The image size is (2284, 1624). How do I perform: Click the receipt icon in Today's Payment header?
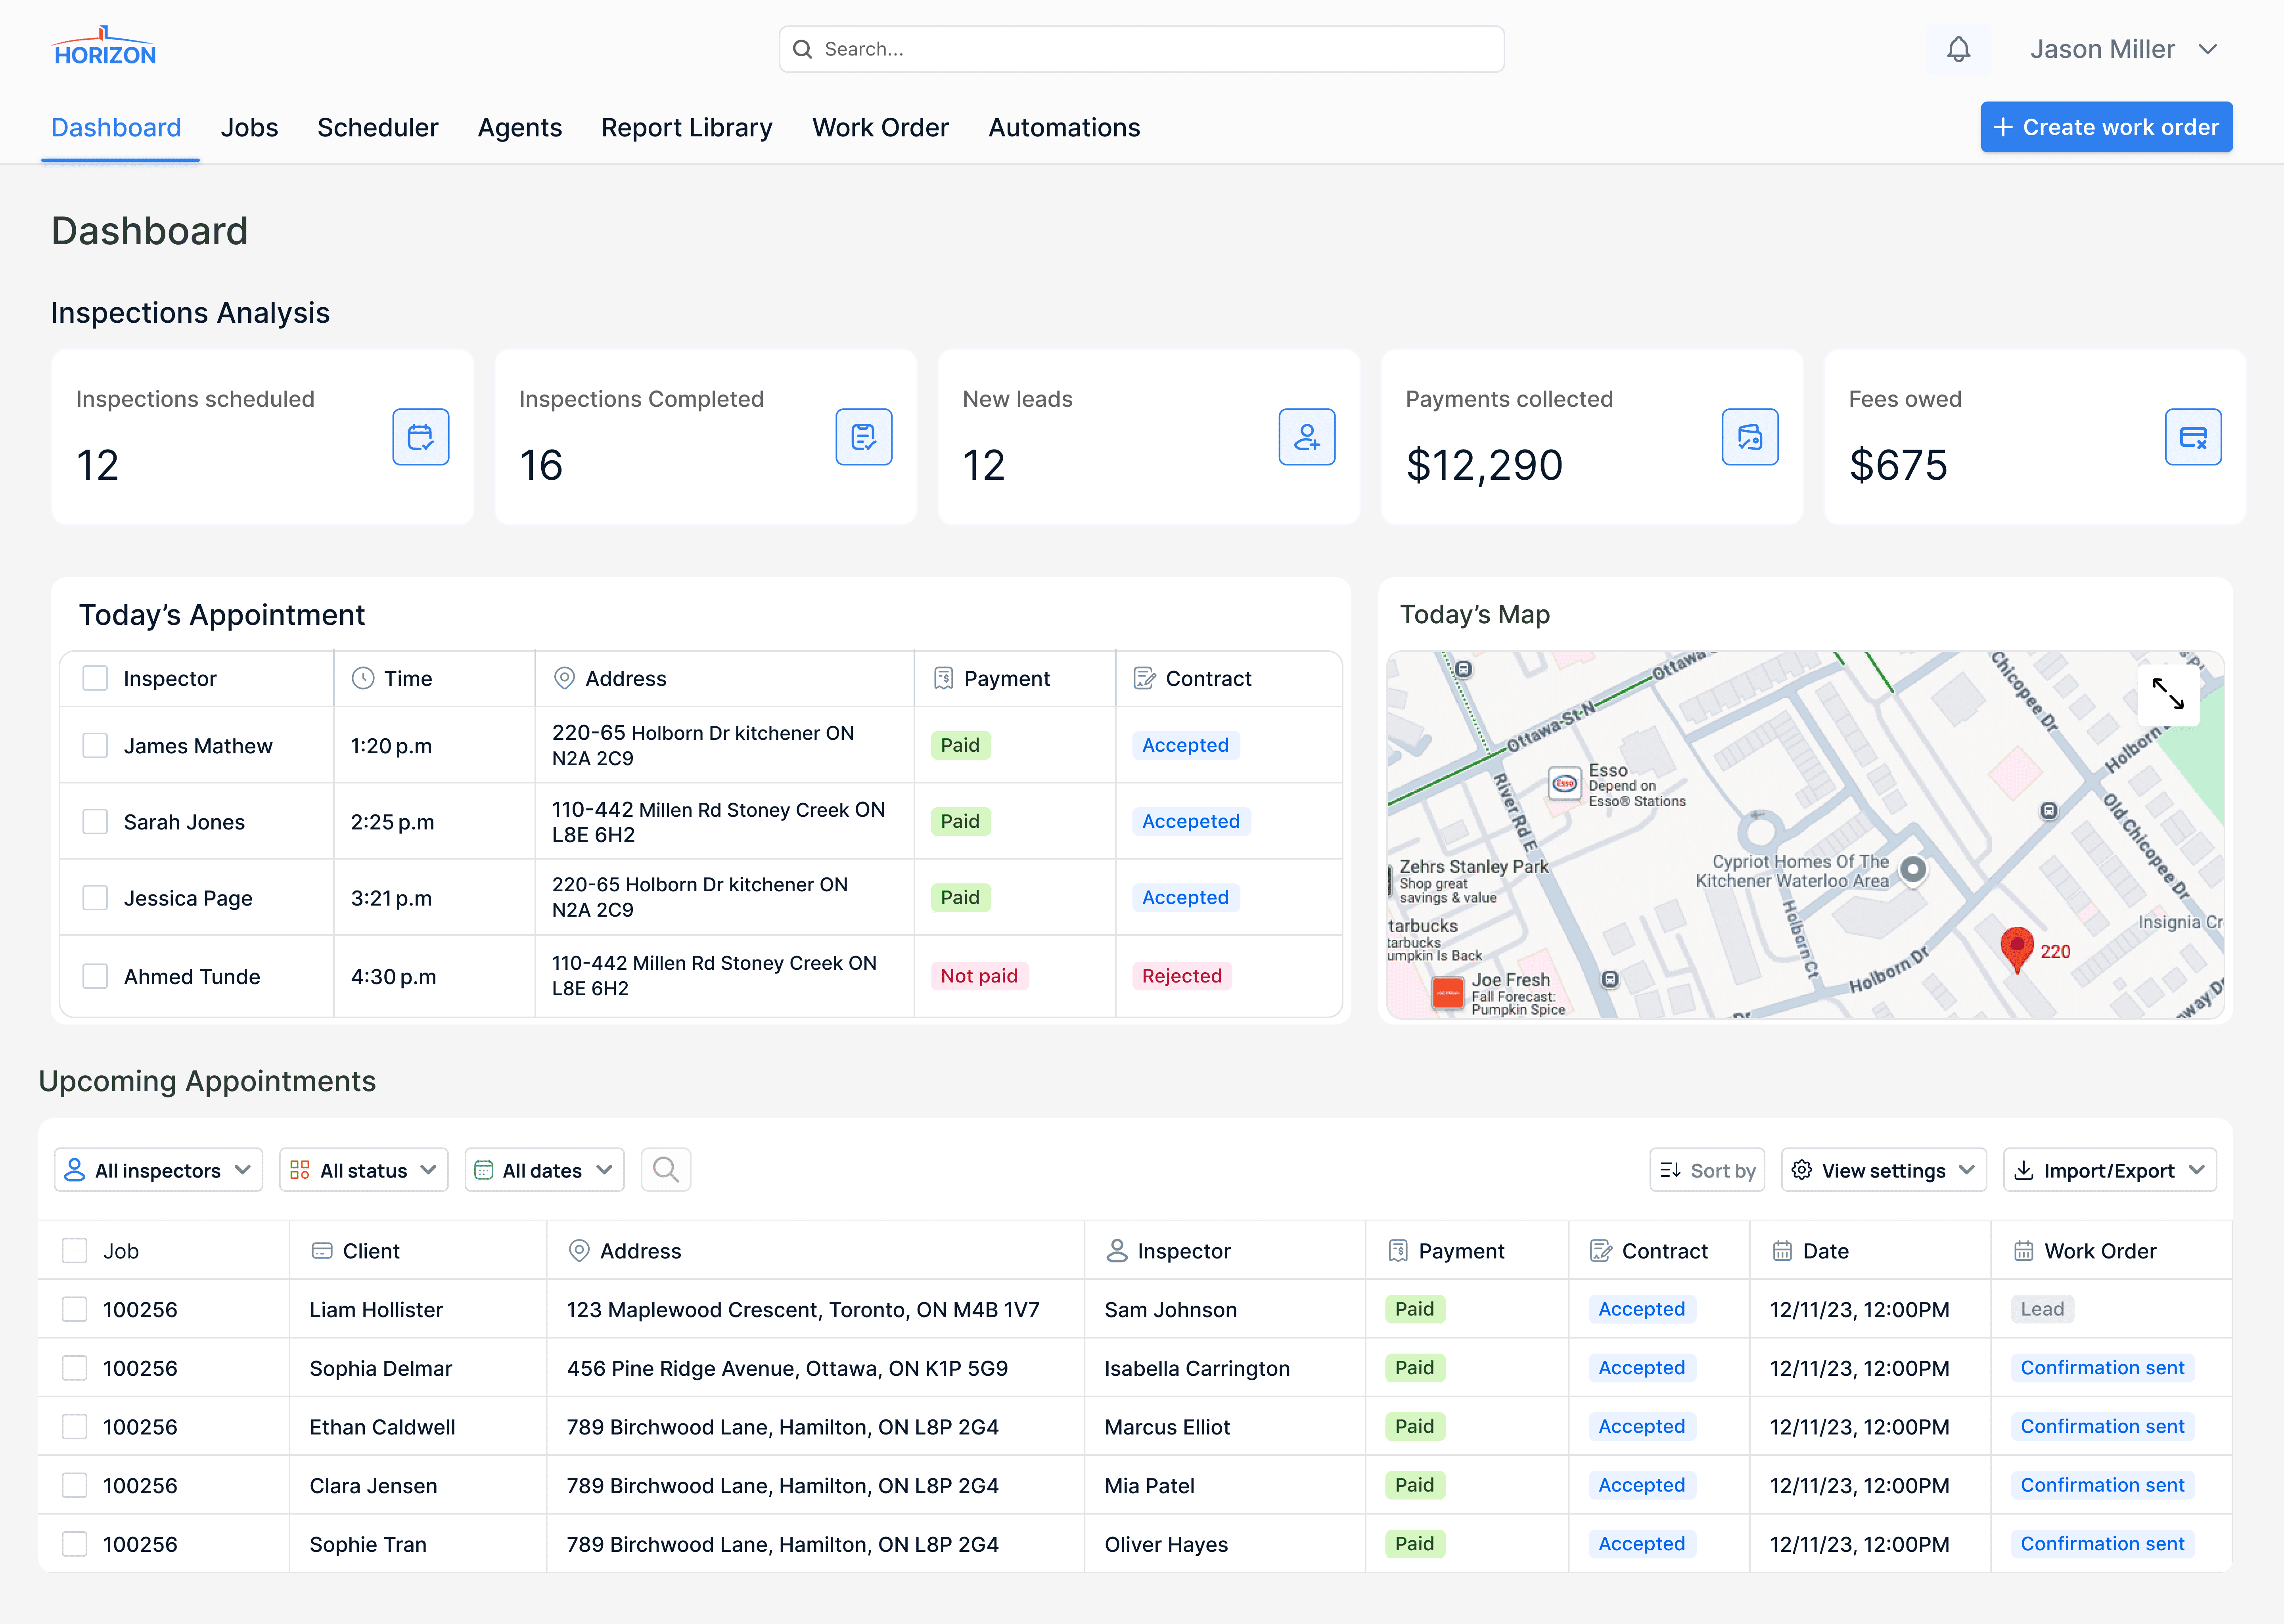click(x=943, y=678)
